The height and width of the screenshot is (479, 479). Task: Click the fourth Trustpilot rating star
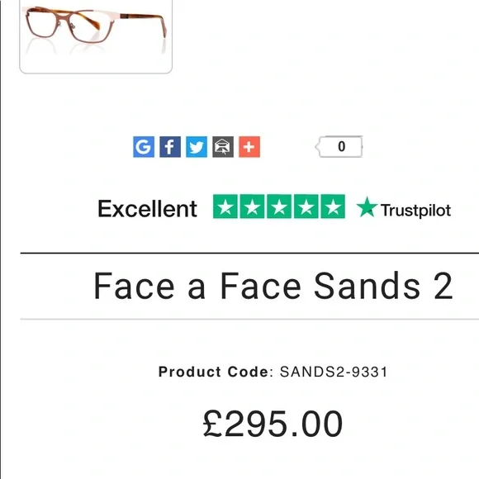click(x=306, y=206)
